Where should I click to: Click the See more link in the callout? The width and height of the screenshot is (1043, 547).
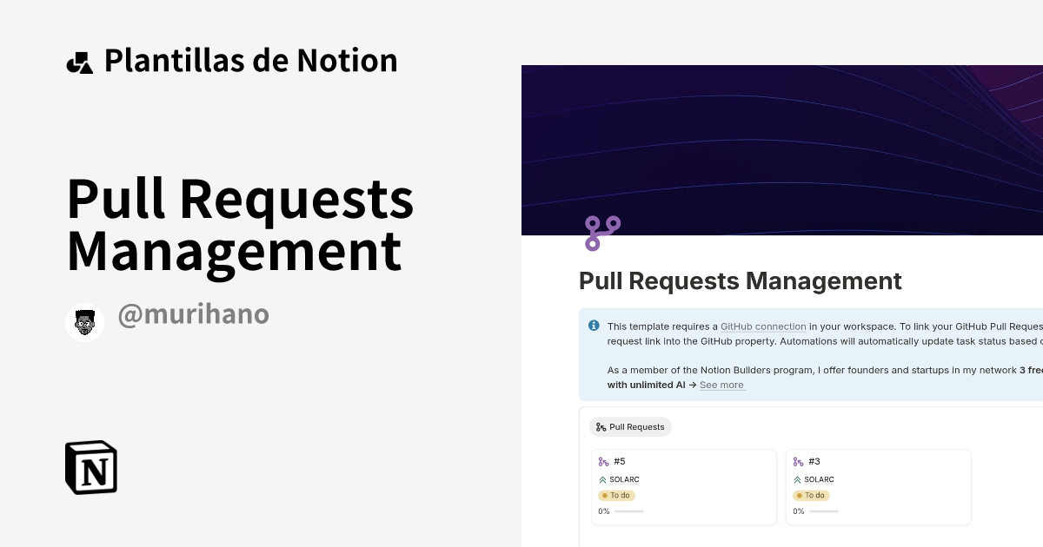pyautogui.click(x=721, y=385)
